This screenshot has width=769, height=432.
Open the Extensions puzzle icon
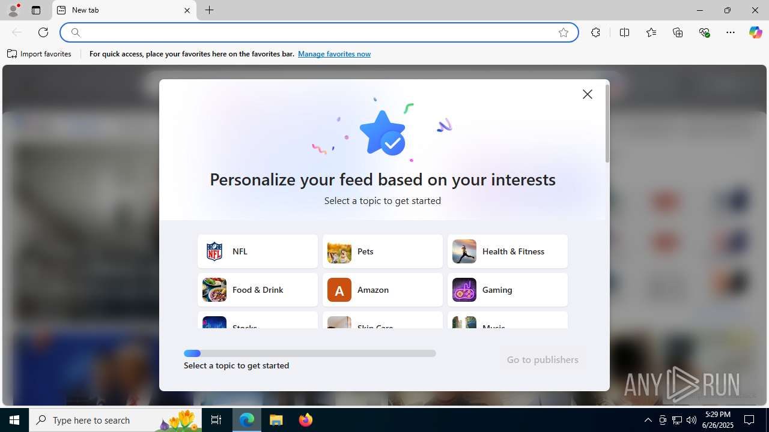595,32
